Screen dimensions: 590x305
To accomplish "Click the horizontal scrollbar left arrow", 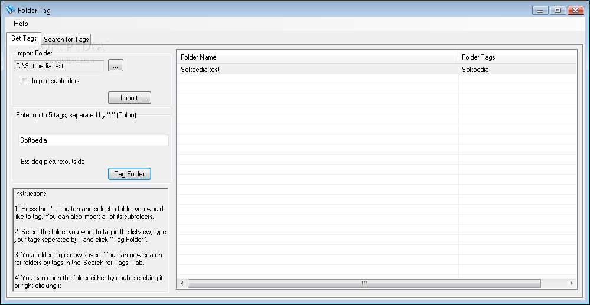I will pos(182,283).
